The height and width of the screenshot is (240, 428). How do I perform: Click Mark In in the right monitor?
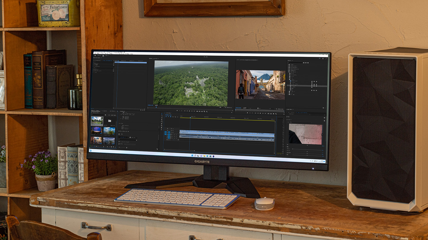click(x=250, y=113)
